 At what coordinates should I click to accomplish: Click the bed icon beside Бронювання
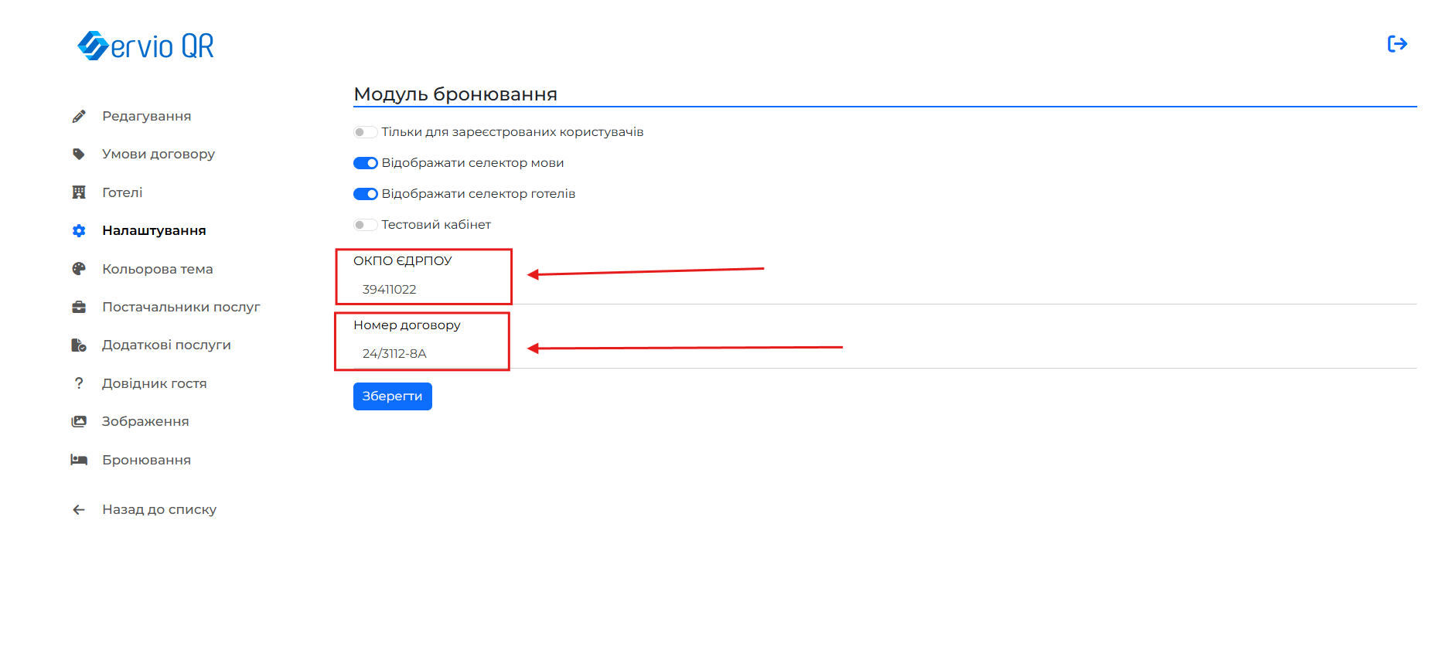coord(79,460)
